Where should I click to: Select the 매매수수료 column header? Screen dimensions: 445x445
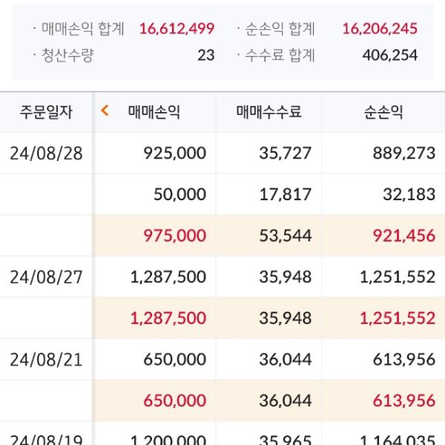click(x=268, y=112)
